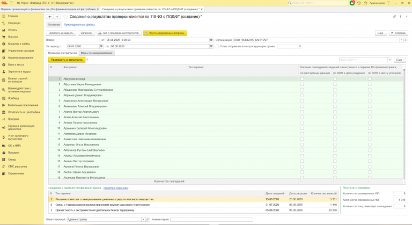
Task: Open Главное section in sidebar
Action: pyautogui.click(x=13, y=16)
